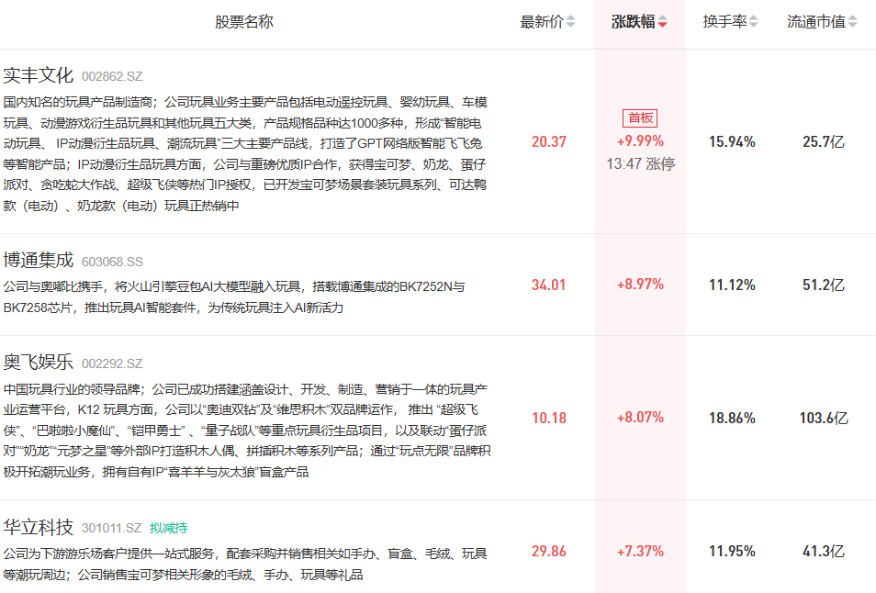Select stock code 301011.SZ
The width and height of the screenshot is (876, 593).
click(111, 528)
